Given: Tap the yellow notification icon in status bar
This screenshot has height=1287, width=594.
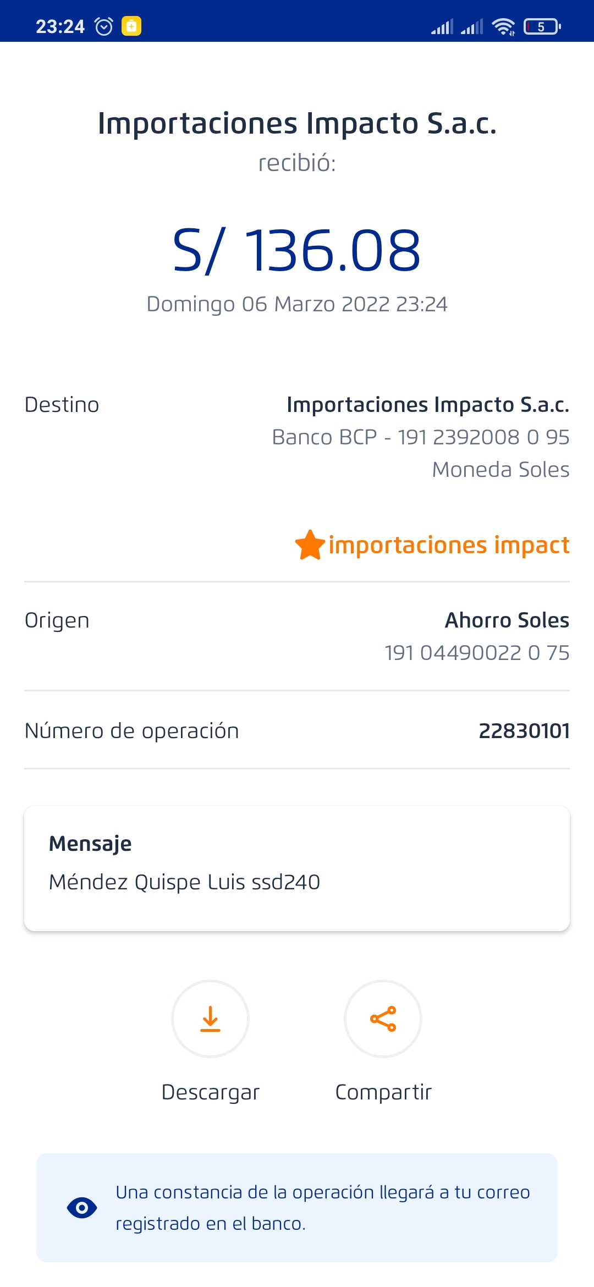Looking at the screenshot, I should click(x=131, y=26).
